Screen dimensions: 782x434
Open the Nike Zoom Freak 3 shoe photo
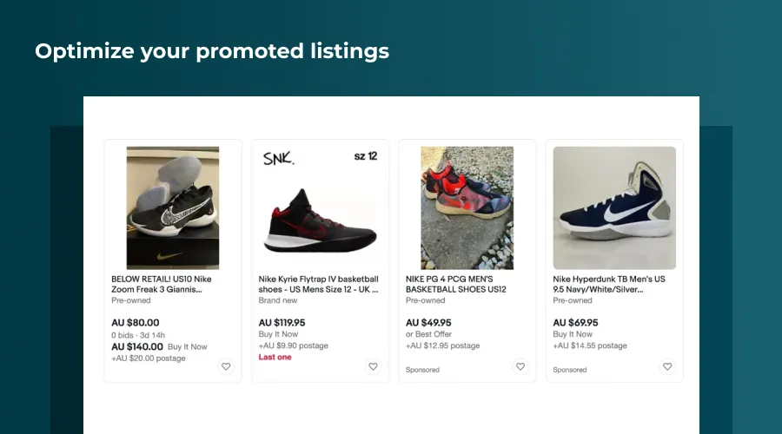173,207
